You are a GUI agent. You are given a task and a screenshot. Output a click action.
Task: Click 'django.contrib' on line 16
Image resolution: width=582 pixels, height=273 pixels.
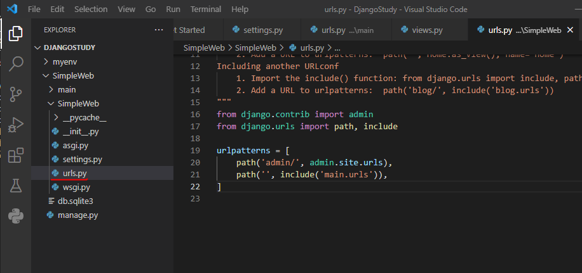[x=275, y=114]
